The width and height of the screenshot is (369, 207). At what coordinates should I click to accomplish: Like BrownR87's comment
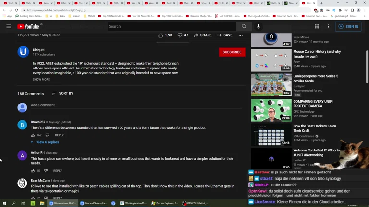pyautogui.click(x=33, y=135)
